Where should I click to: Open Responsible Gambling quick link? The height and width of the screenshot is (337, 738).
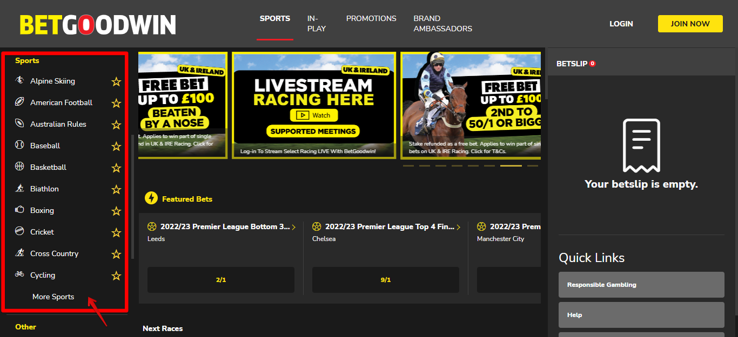point(641,285)
